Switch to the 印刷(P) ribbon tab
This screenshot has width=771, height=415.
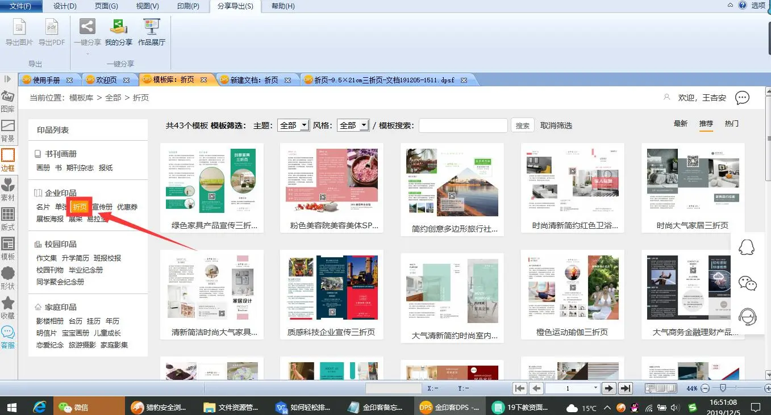tap(187, 6)
